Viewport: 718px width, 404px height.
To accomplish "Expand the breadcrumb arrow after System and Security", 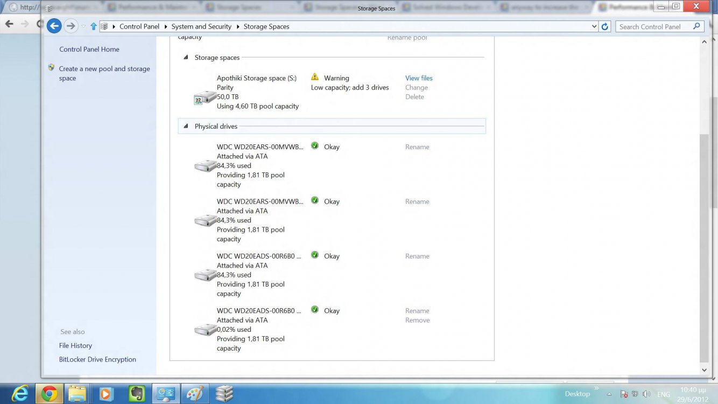I will point(237,26).
